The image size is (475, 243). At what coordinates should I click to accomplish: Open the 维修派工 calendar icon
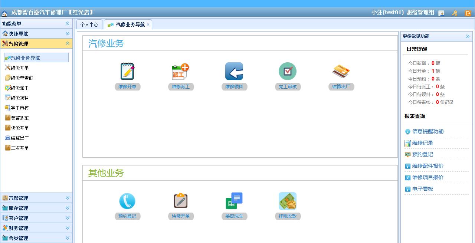click(181, 71)
